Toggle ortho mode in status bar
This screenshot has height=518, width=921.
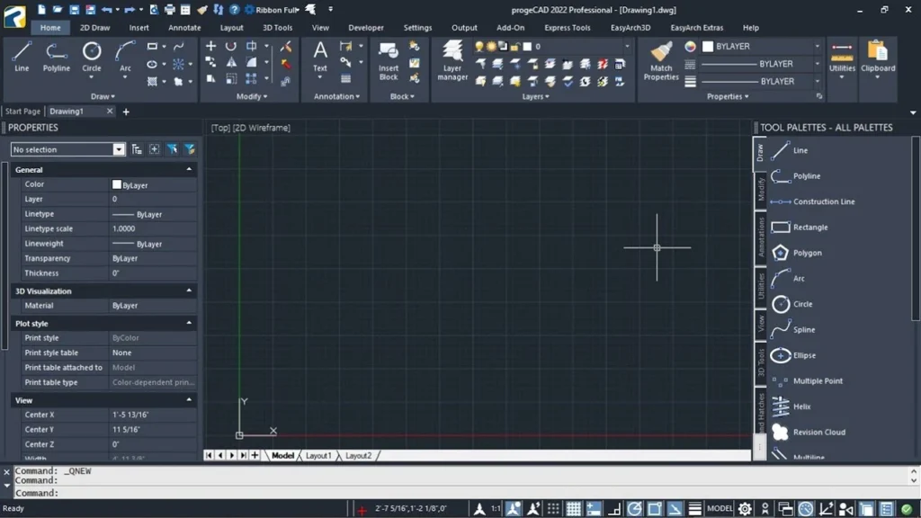coord(614,509)
